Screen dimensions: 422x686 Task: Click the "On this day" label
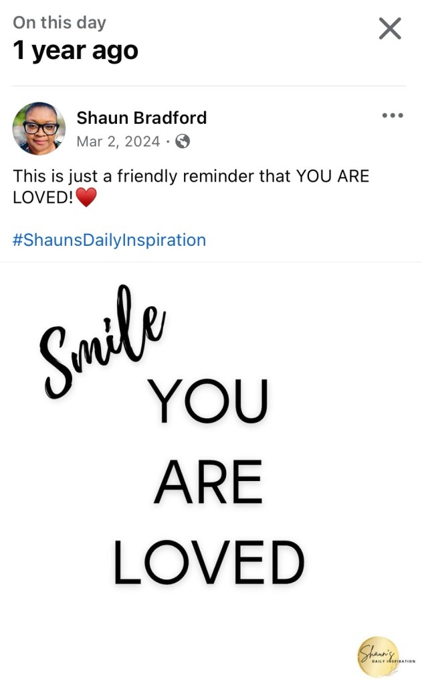pos(59,22)
